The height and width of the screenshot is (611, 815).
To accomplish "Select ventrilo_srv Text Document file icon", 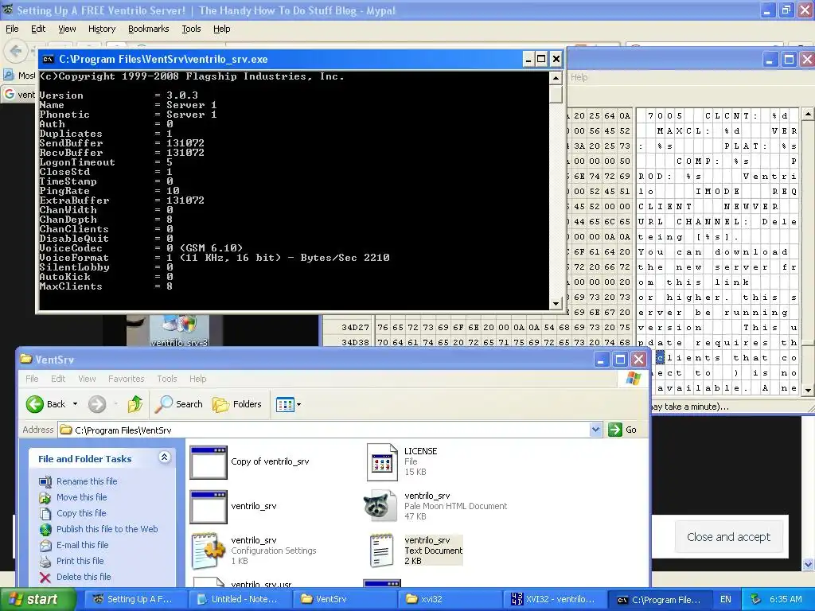I will [x=381, y=551].
